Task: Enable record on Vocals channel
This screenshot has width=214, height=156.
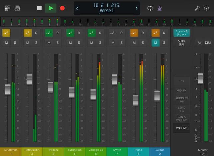Action: click(x=57, y=33)
